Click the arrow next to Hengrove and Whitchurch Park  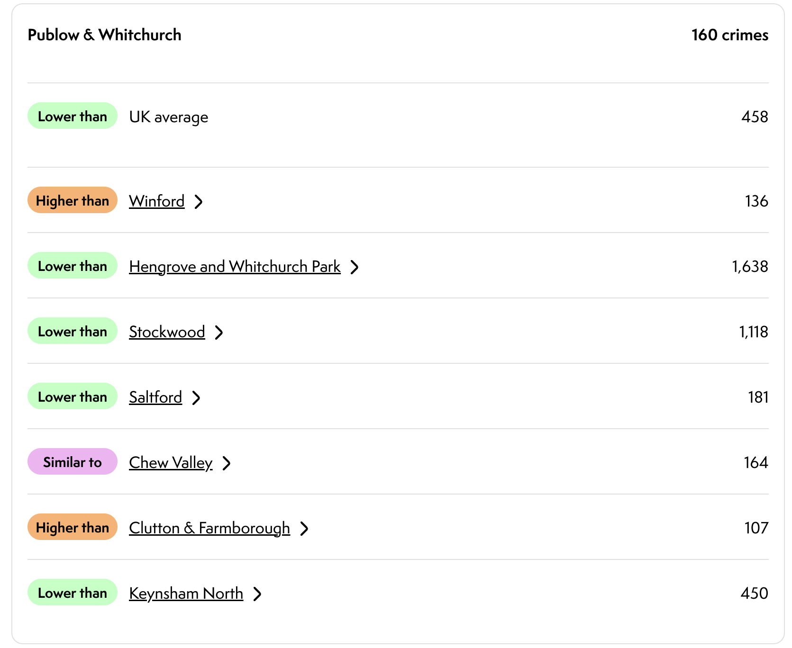coord(355,267)
